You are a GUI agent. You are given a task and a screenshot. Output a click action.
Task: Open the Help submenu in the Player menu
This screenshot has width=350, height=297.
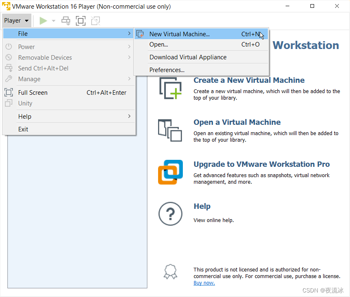pyautogui.click(x=69, y=116)
